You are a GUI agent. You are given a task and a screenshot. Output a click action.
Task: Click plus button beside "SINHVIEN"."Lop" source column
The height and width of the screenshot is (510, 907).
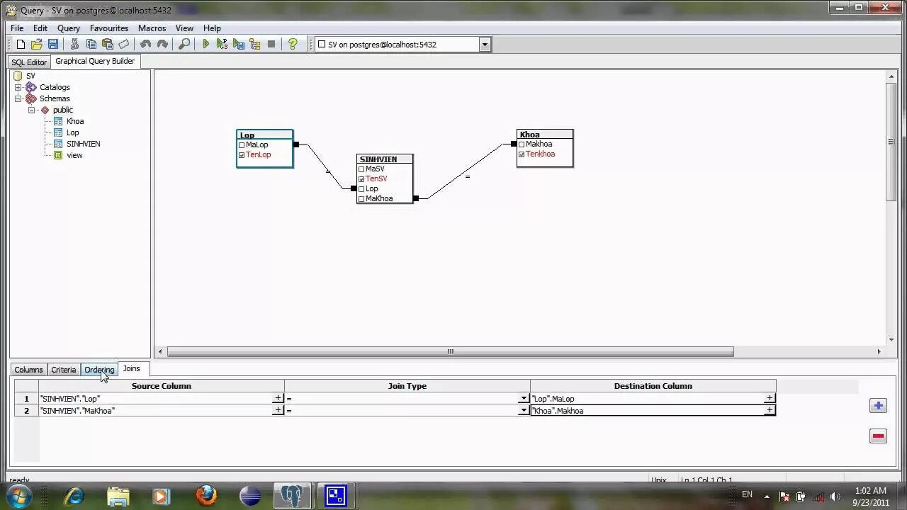[x=278, y=399]
